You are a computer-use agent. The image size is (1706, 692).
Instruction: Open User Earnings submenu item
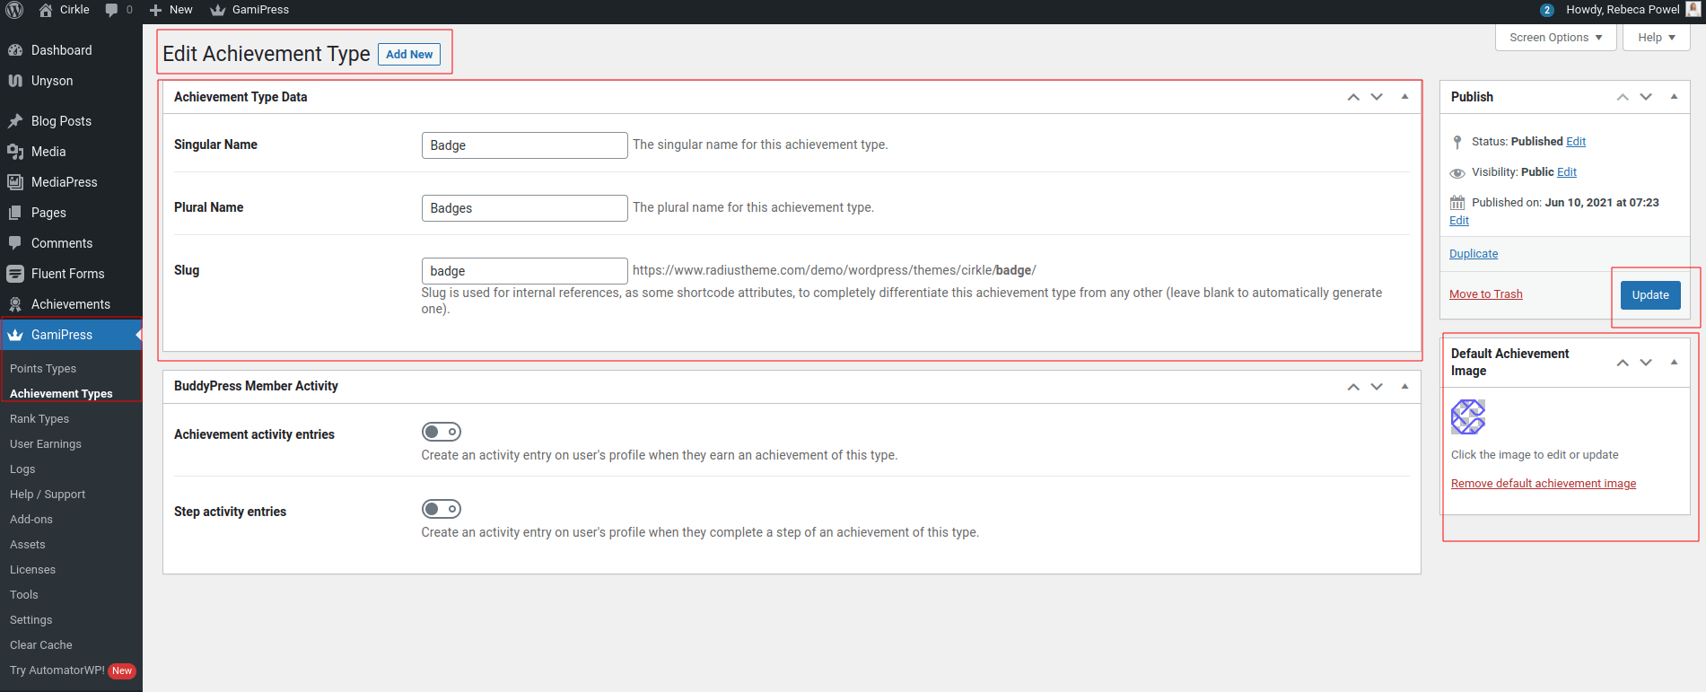pyautogui.click(x=46, y=444)
